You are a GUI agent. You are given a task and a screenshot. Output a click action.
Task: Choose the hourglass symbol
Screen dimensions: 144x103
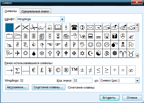tap(58, 36)
